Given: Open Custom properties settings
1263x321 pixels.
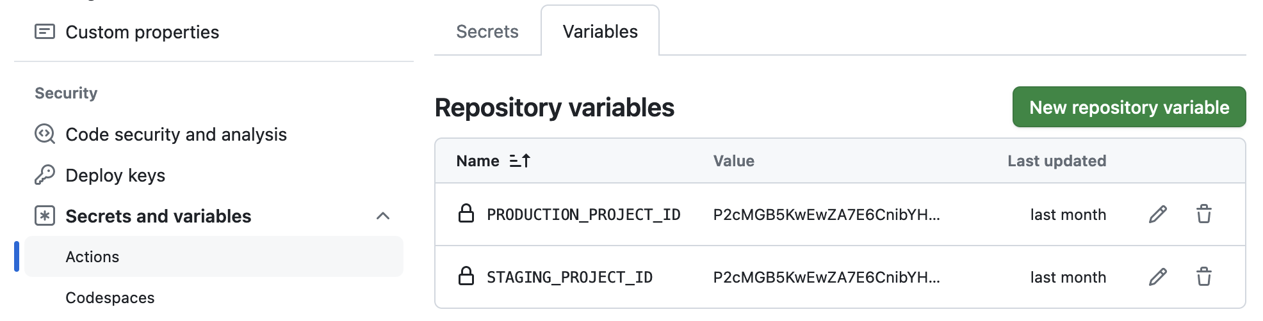Looking at the screenshot, I should point(142,32).
